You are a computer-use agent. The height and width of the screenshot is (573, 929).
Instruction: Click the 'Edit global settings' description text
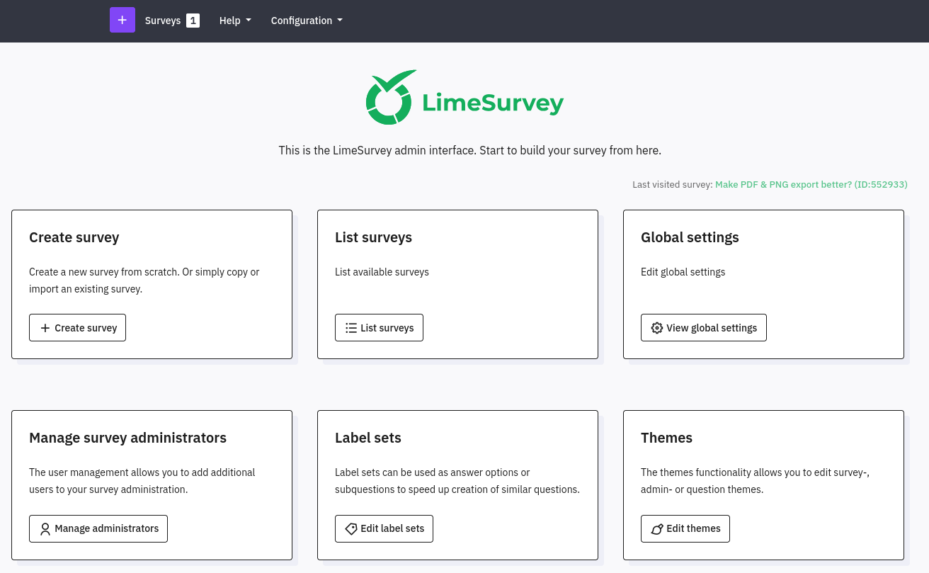tap(683, 272)
